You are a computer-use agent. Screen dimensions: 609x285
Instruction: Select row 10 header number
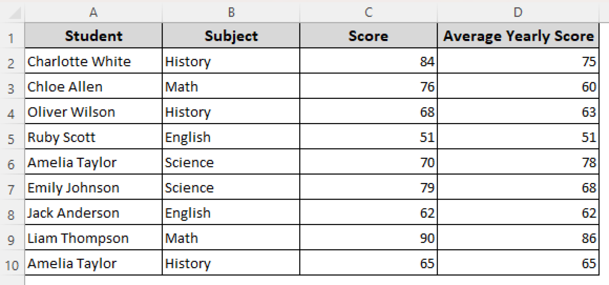point(12,265)
